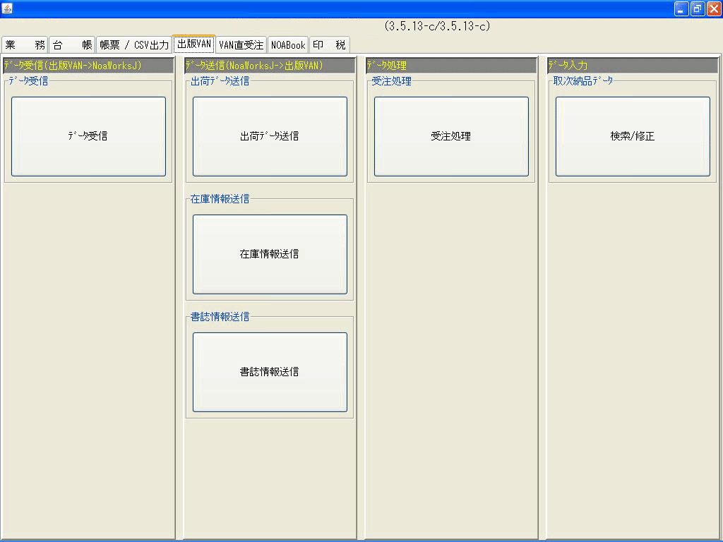Screen dimensions: 723x542
Task: Click the active 出版VAN tab
Action: (x=194, y=43)
